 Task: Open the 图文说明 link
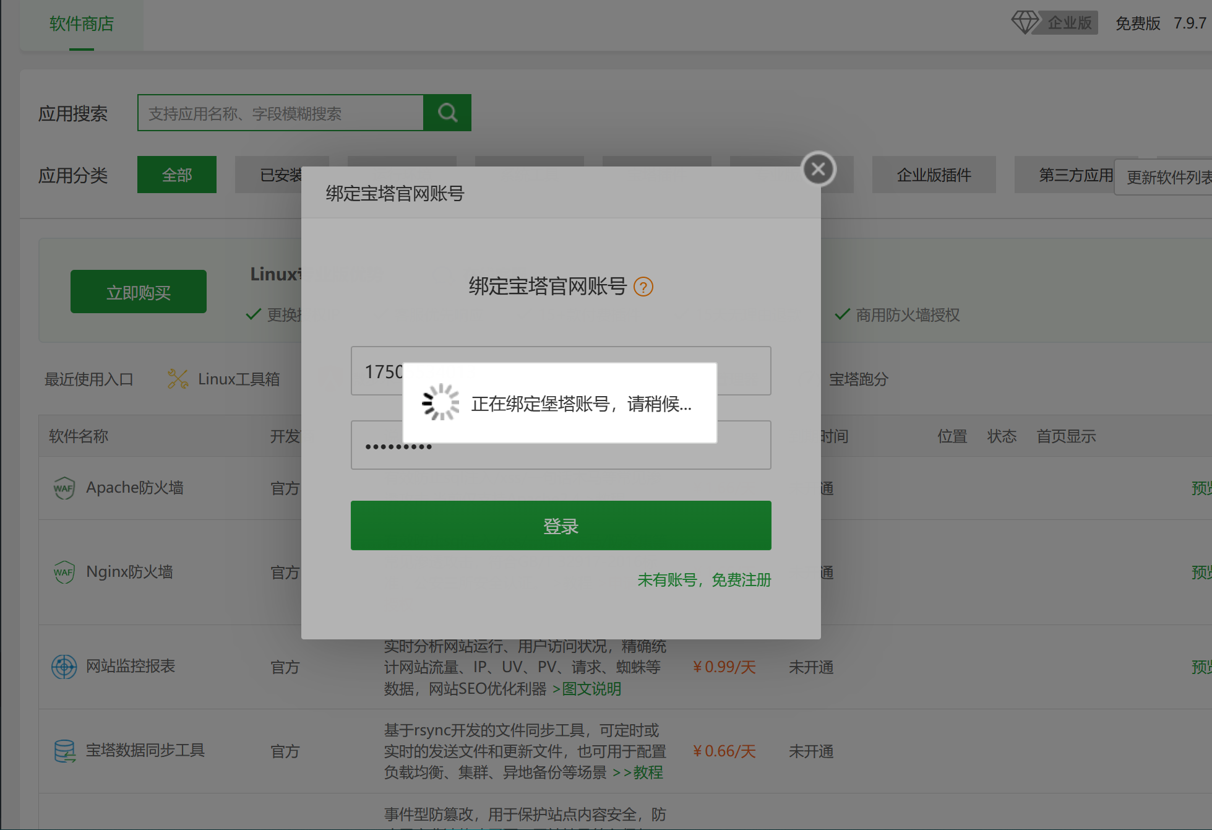click(x=591, y=689)
